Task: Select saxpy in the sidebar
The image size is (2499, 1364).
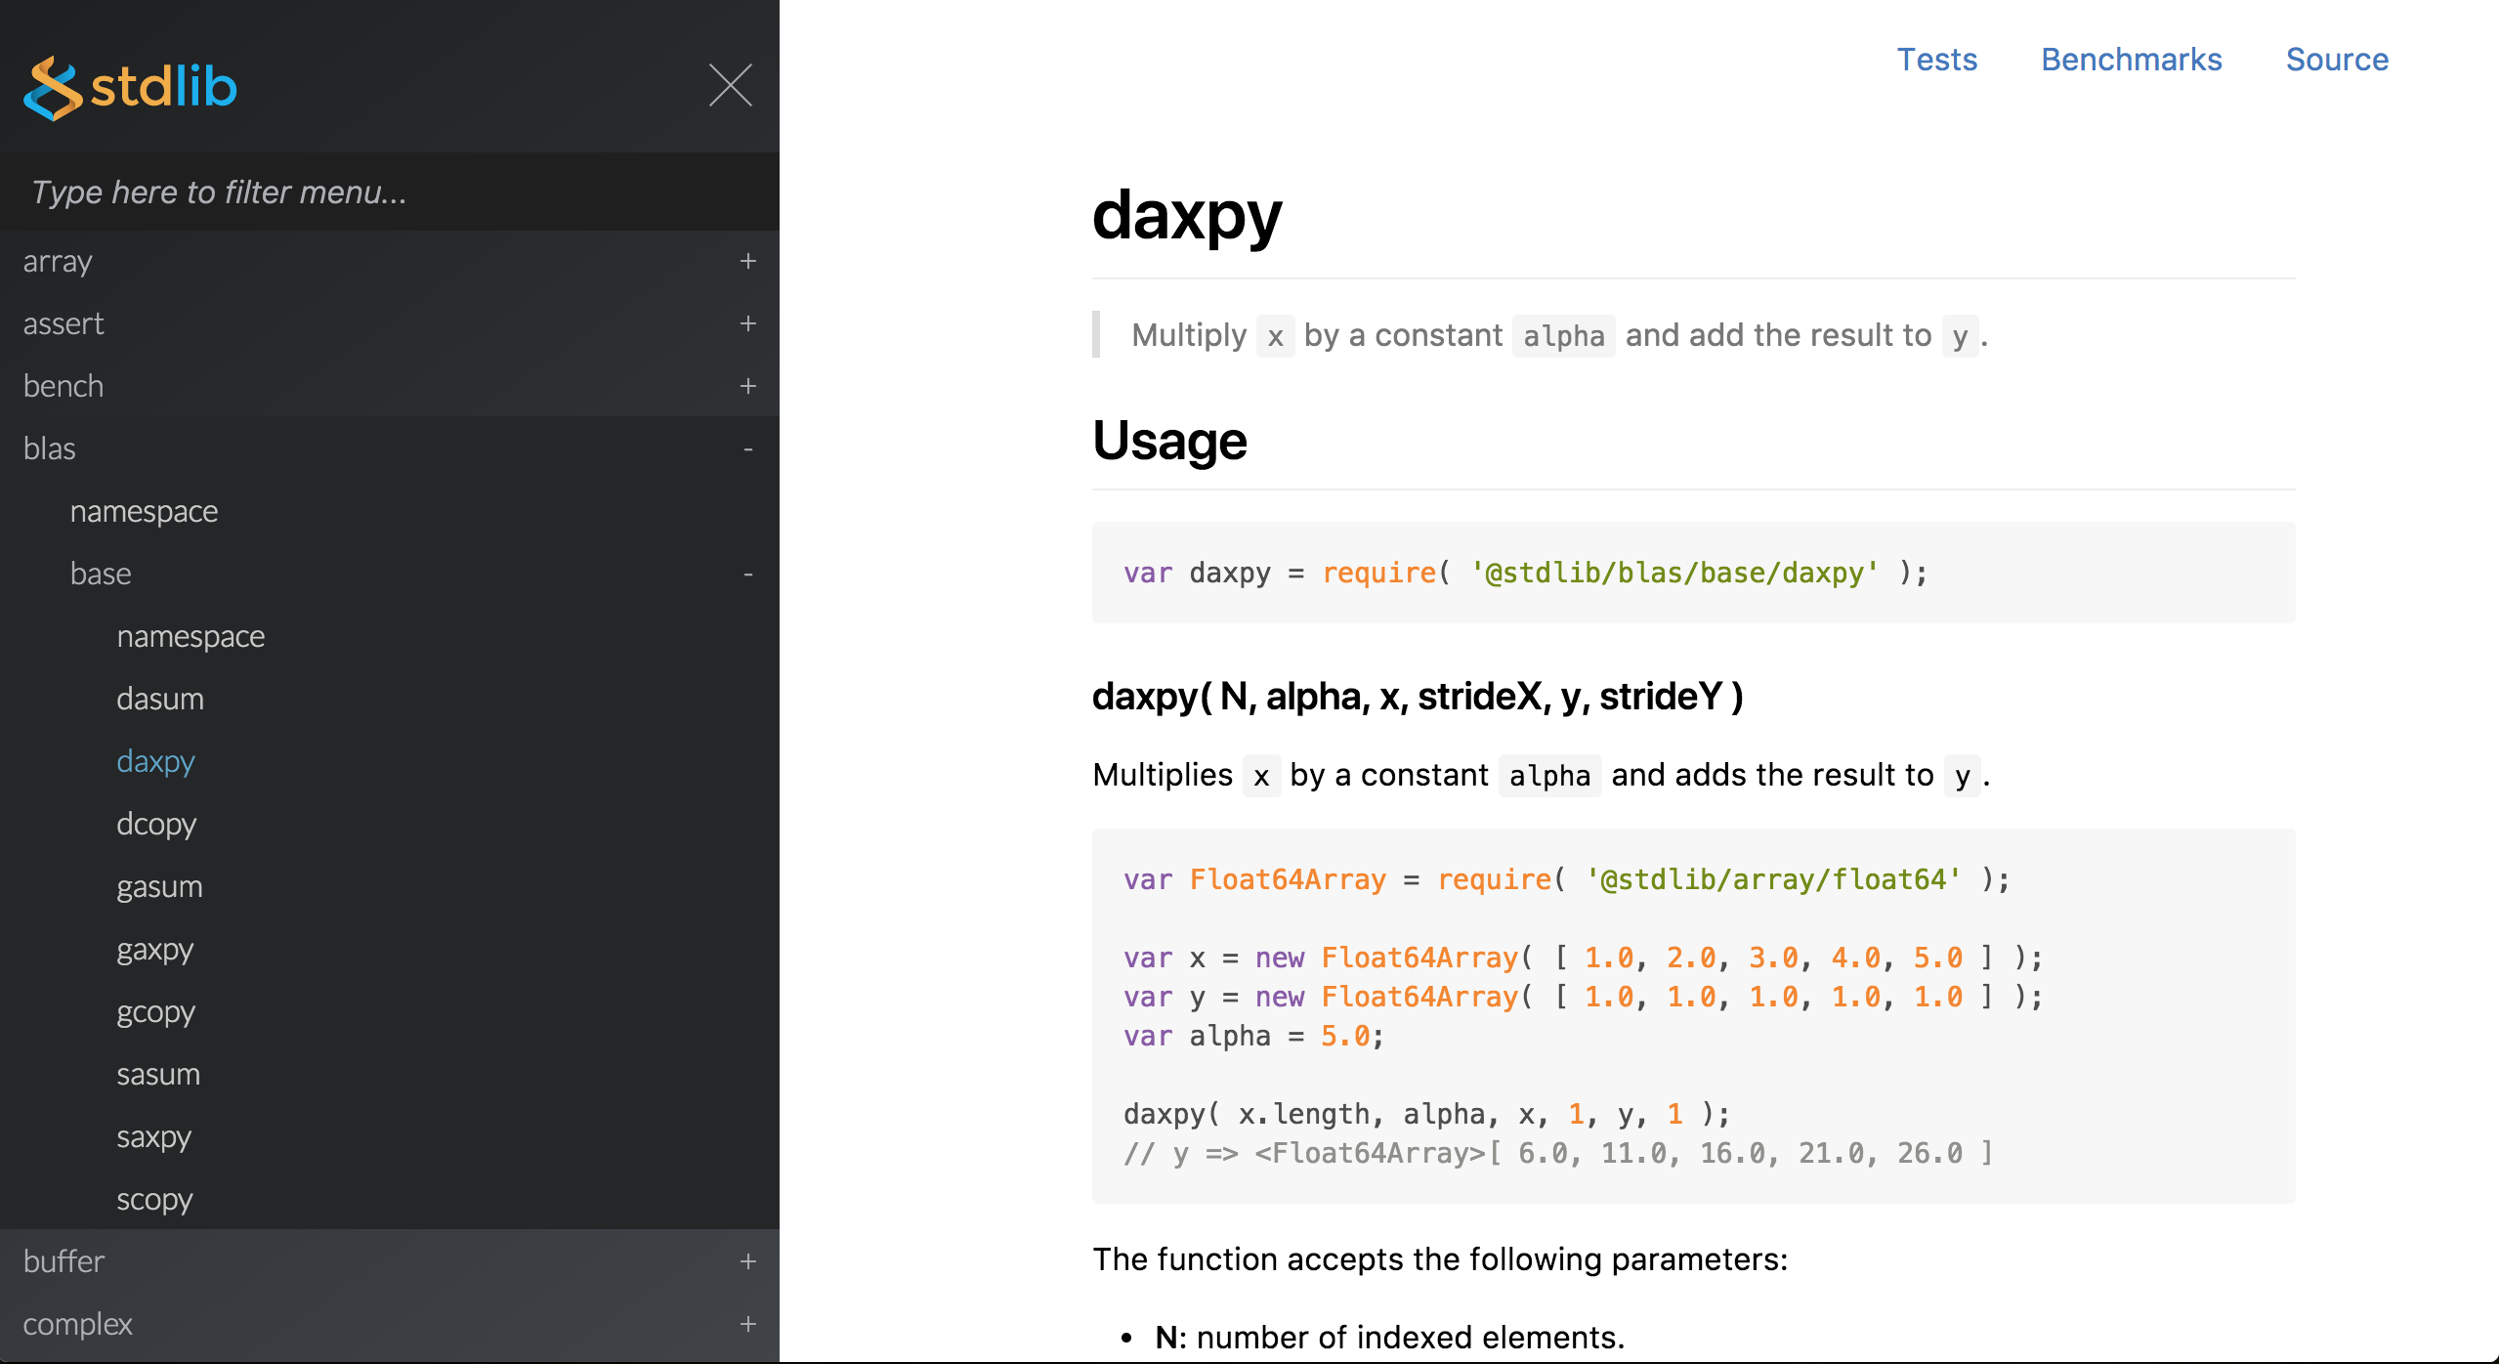Action: click(x=153, y=1136)
